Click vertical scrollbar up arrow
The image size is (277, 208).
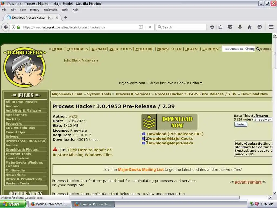(275, 35)
